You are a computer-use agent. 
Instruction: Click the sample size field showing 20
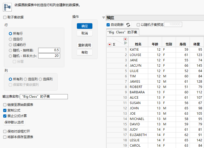pyautogui.click(x=49, y=56)
